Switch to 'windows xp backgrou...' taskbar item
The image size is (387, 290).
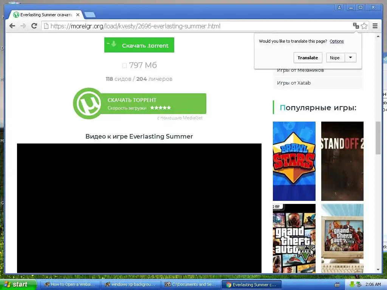pos(130,284)
